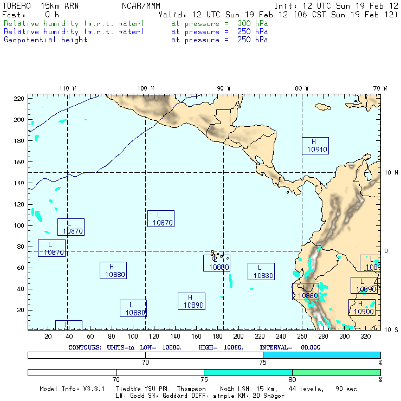Viewport: 401px width, 401px height.
Task: Select the 'LOW= 10800.' contour value
Action: point(161,347)
